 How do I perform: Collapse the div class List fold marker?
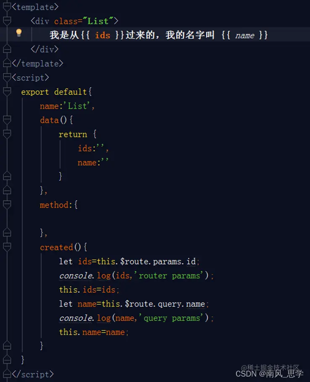click(7, 21)
